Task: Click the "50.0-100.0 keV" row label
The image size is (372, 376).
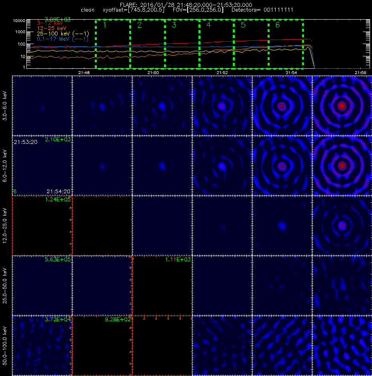Action: pyautogui.click(x=5, y=346)
